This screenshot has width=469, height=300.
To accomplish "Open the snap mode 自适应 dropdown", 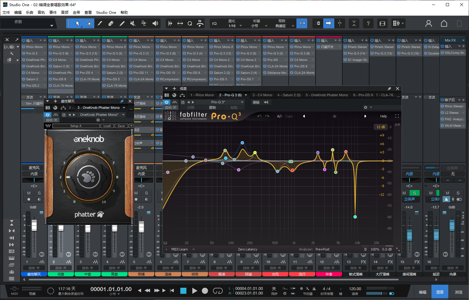I will 284,26.
